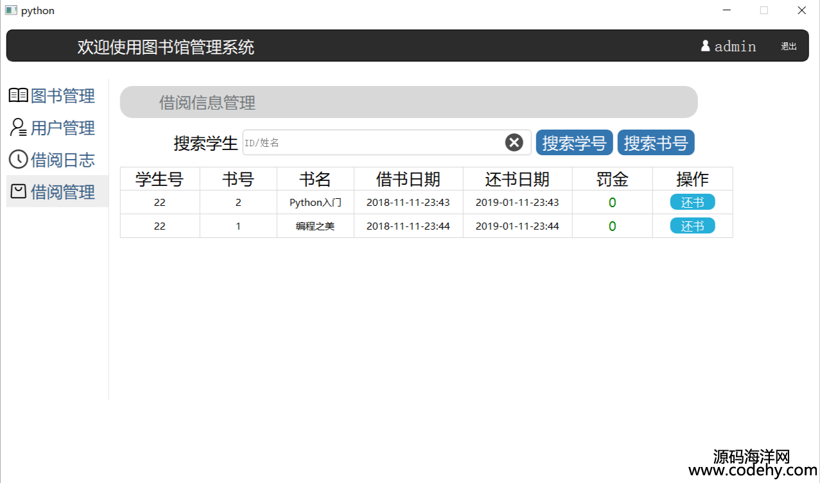
Task: Select 借阅管理 in the sidebar
Action: coord(62,191)
